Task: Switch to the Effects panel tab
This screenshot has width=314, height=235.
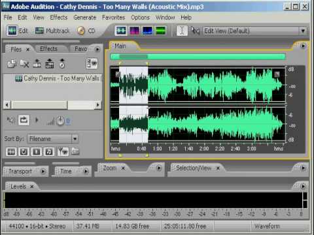Action: pos(48,49)
